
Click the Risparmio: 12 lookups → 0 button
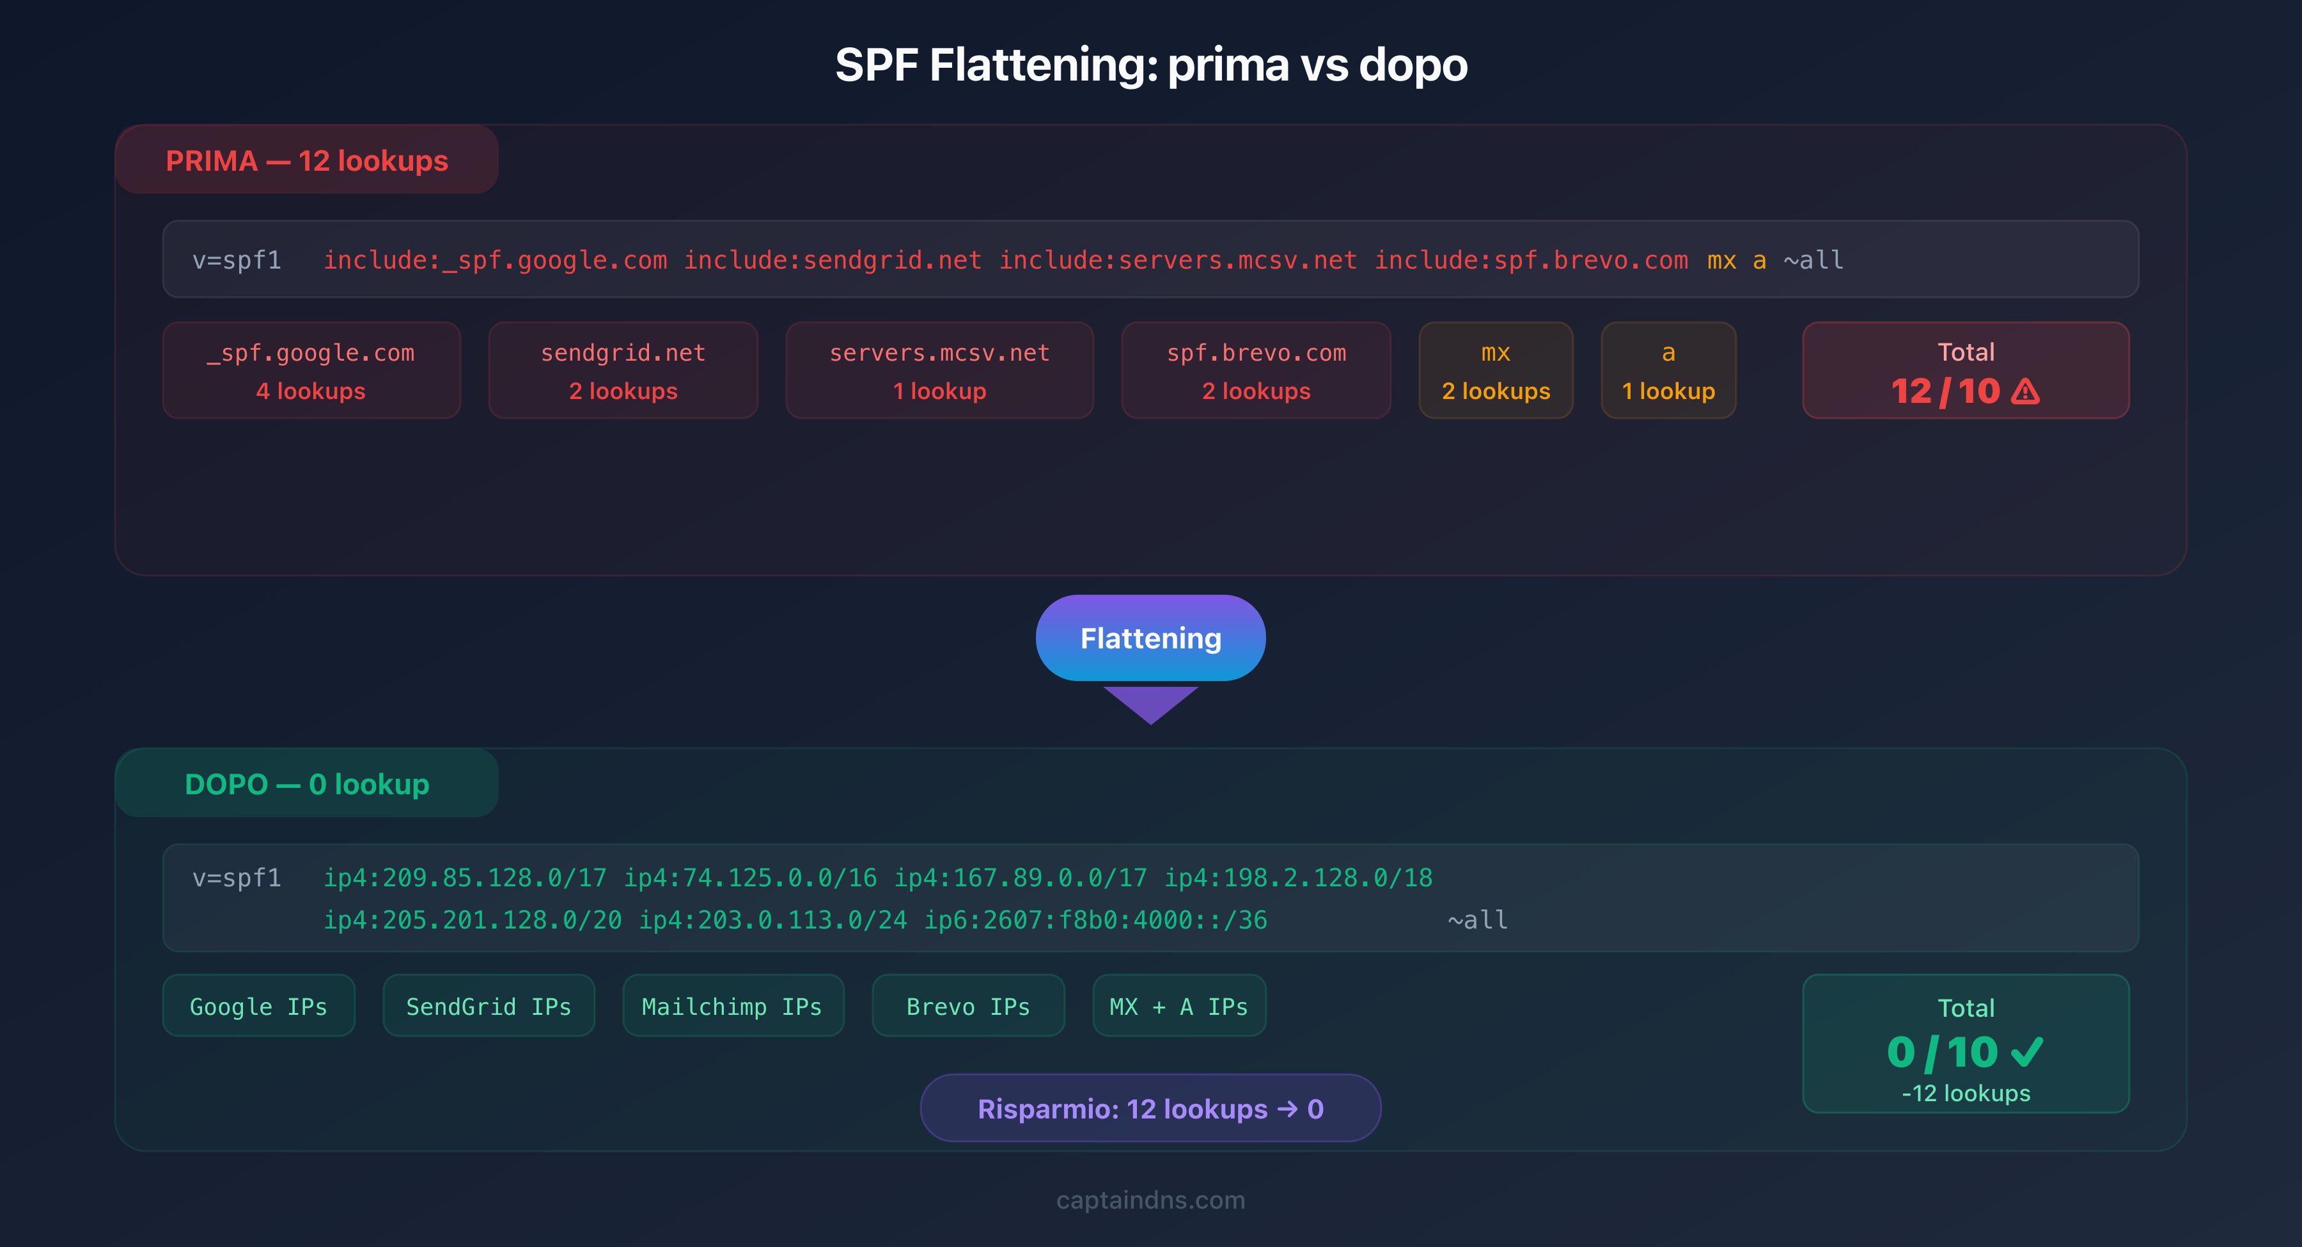(1150, 1108)
